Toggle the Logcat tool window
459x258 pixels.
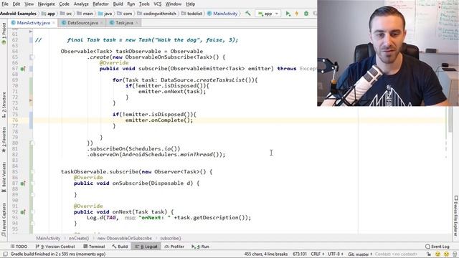point(146,247)
